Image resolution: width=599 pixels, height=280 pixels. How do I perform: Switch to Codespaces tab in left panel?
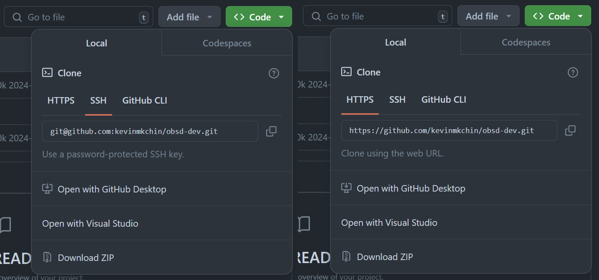[x=227, y=43]
